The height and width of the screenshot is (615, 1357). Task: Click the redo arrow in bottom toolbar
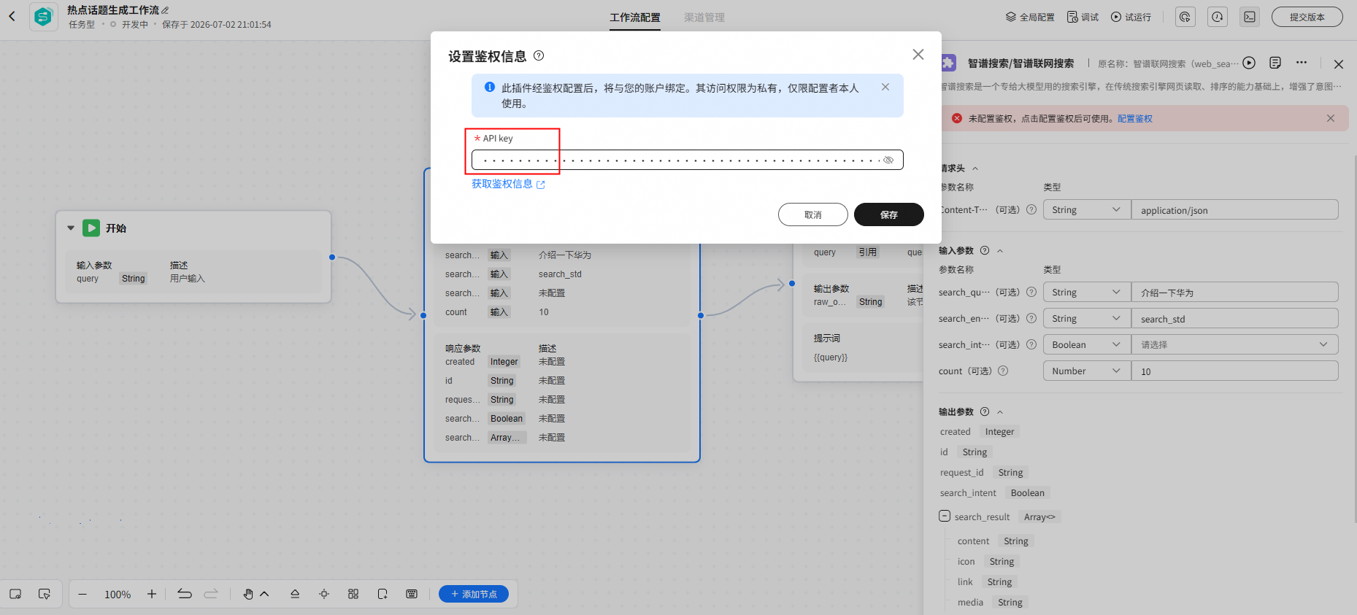tap(211, 594)
